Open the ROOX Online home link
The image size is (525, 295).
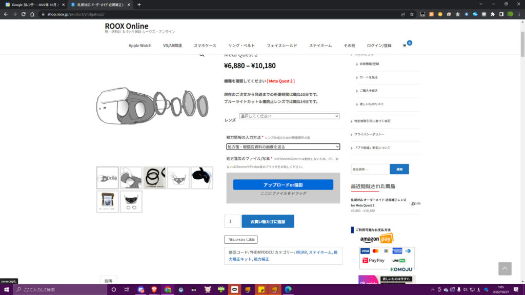[x=127, y=26]
